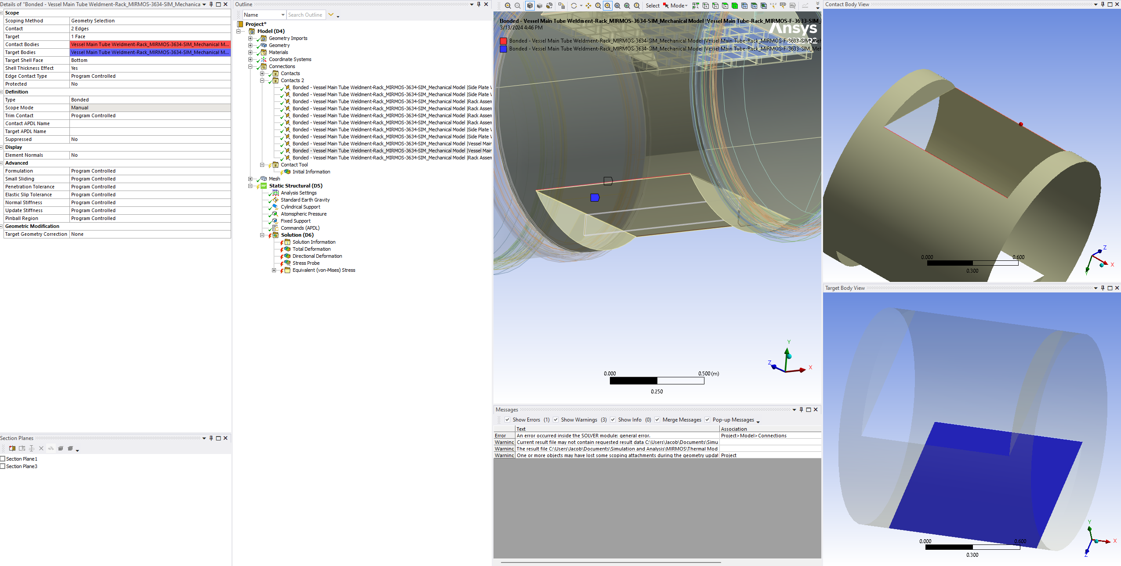Collapse the Contacts 2 tree node
The width and height of the screenshot is (1121, 566).
coord(262,81)
